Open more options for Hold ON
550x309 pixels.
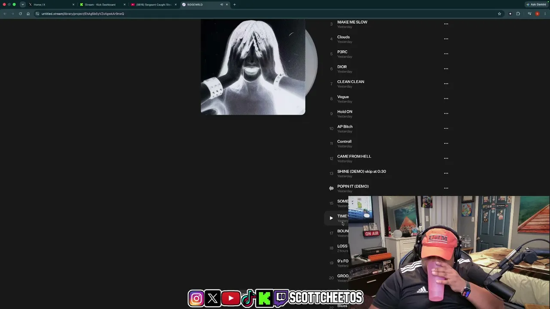click(x=446, y=114)
